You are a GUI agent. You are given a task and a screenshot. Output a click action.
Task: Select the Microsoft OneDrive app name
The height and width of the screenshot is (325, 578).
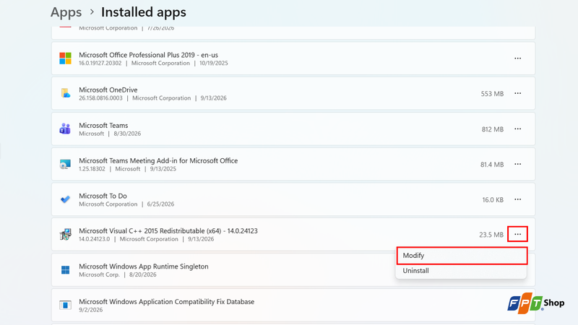click(x=108, y=90)
